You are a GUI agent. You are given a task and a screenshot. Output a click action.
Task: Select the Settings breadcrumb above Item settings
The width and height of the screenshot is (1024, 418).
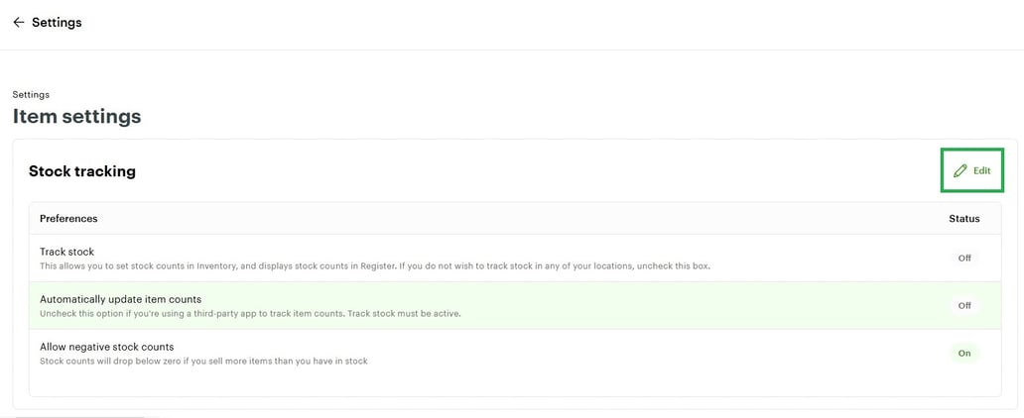click(31, 95)
